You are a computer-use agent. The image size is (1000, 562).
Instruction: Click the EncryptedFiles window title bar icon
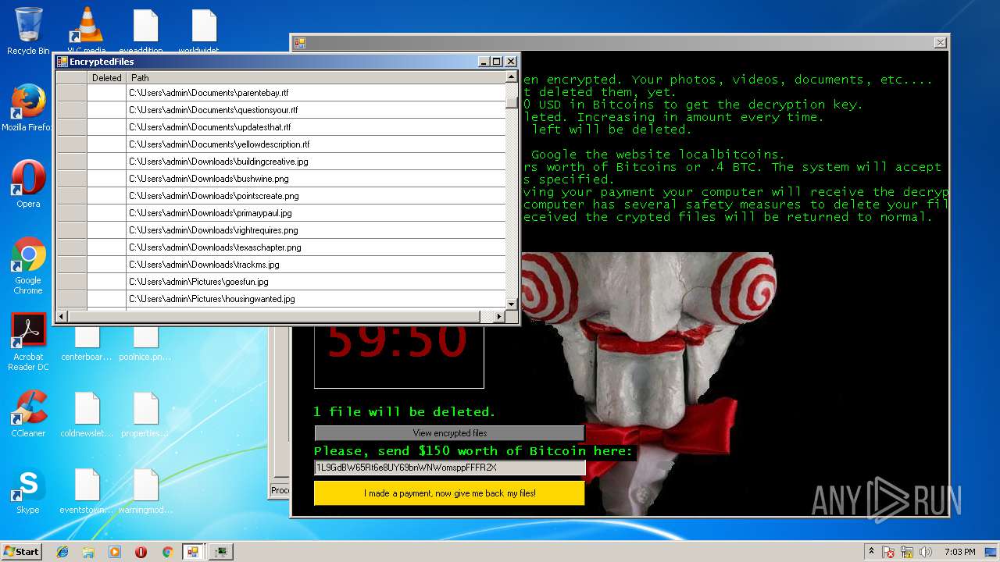(x=62, y=62)
